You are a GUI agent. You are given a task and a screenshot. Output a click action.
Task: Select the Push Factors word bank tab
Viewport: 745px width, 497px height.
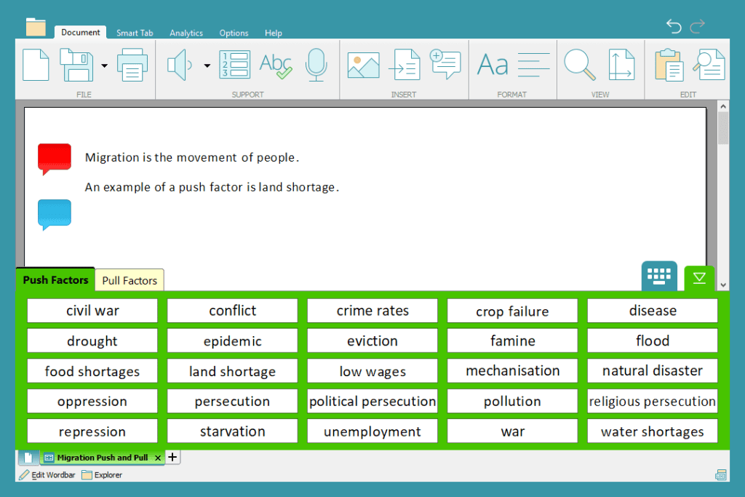point(55,280)
